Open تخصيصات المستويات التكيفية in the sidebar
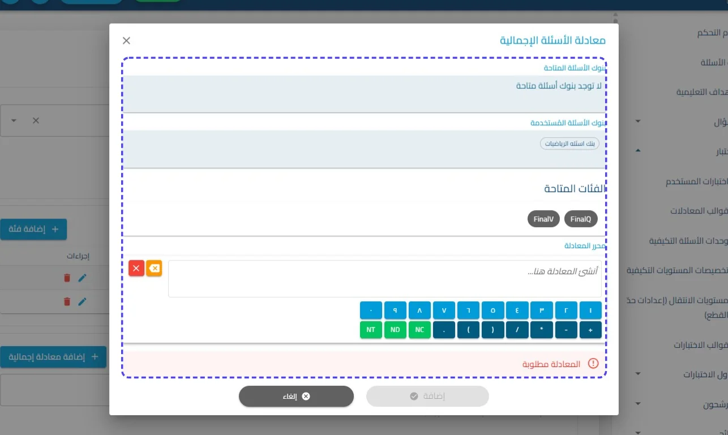The width and height of the screenshot is (728, 435). pyautogui.click(x=677, y=270)
